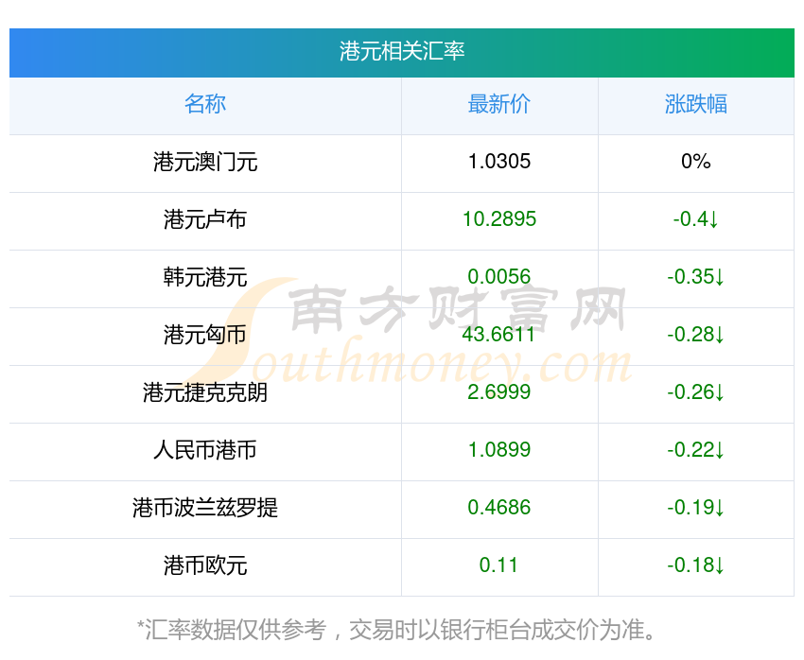Click the -0.22↓ change value
The image size is (804, 660).
coord(696,450)
